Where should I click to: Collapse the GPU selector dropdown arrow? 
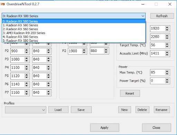[143, 16]
